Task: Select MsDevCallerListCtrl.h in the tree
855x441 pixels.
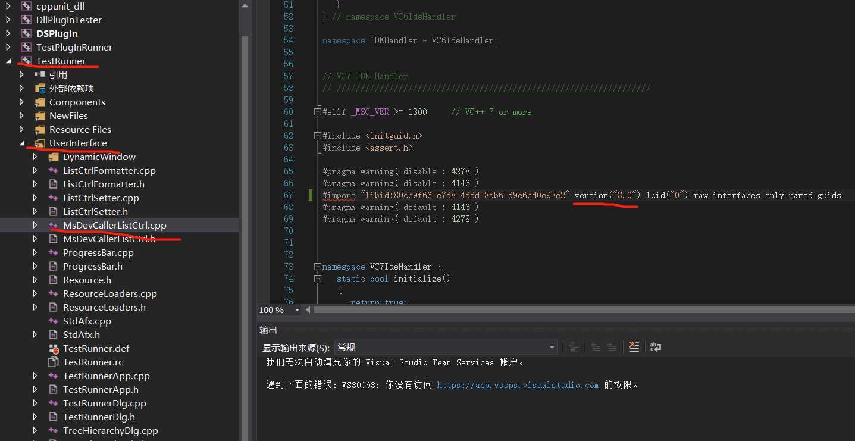Action: point(109,239)
